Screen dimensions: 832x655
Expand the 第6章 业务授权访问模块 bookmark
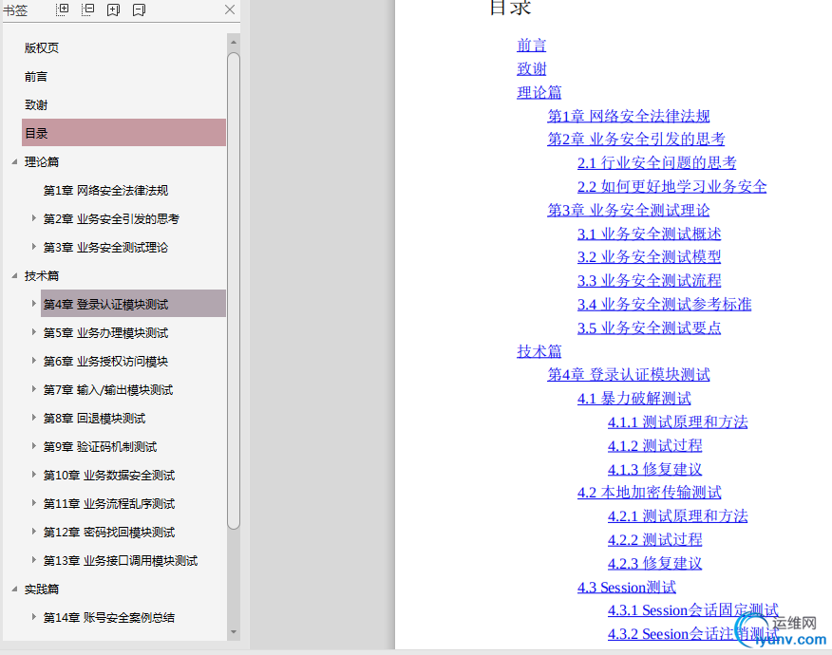tap(33, 361)
